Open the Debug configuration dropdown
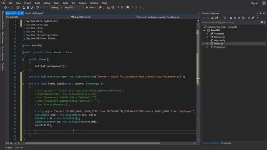Screen dimensions: 267x150 pyautogui.click(x=61, y=7)
